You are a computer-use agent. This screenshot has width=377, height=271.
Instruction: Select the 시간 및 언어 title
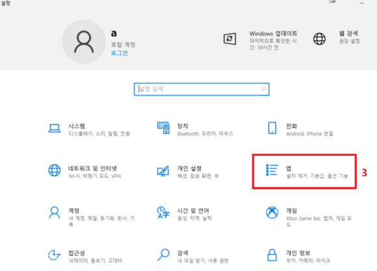click(x=193, y=211)
